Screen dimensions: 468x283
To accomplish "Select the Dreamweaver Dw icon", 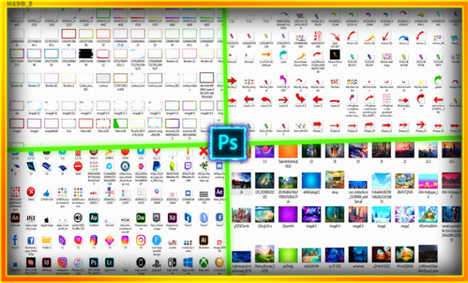I will coord(140,218).
